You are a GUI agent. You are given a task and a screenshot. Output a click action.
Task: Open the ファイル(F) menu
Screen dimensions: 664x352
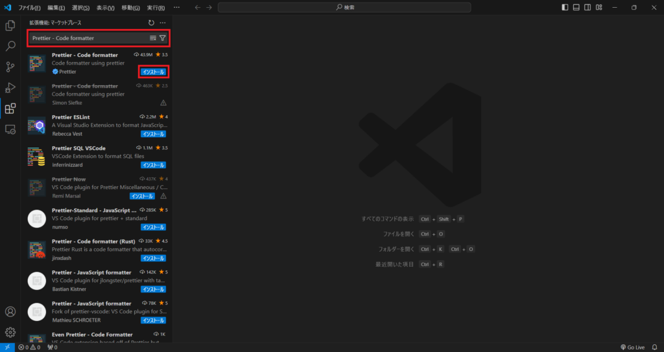tap(29, 7)
